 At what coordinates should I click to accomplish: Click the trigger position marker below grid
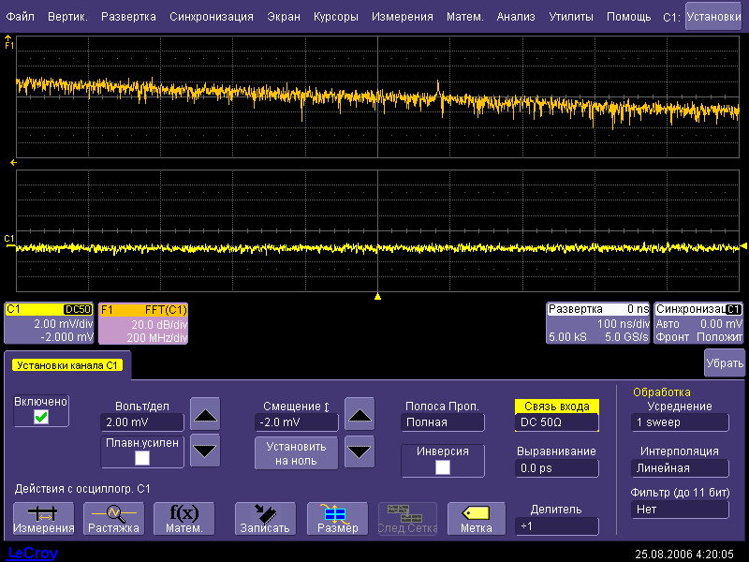[377, 297]
